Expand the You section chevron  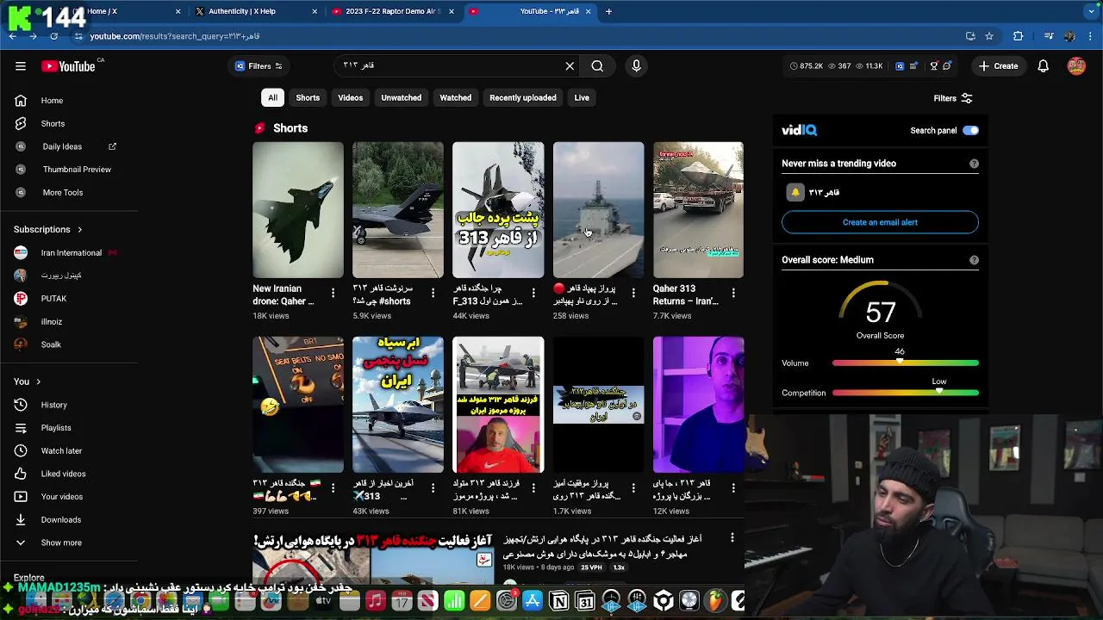38,381
